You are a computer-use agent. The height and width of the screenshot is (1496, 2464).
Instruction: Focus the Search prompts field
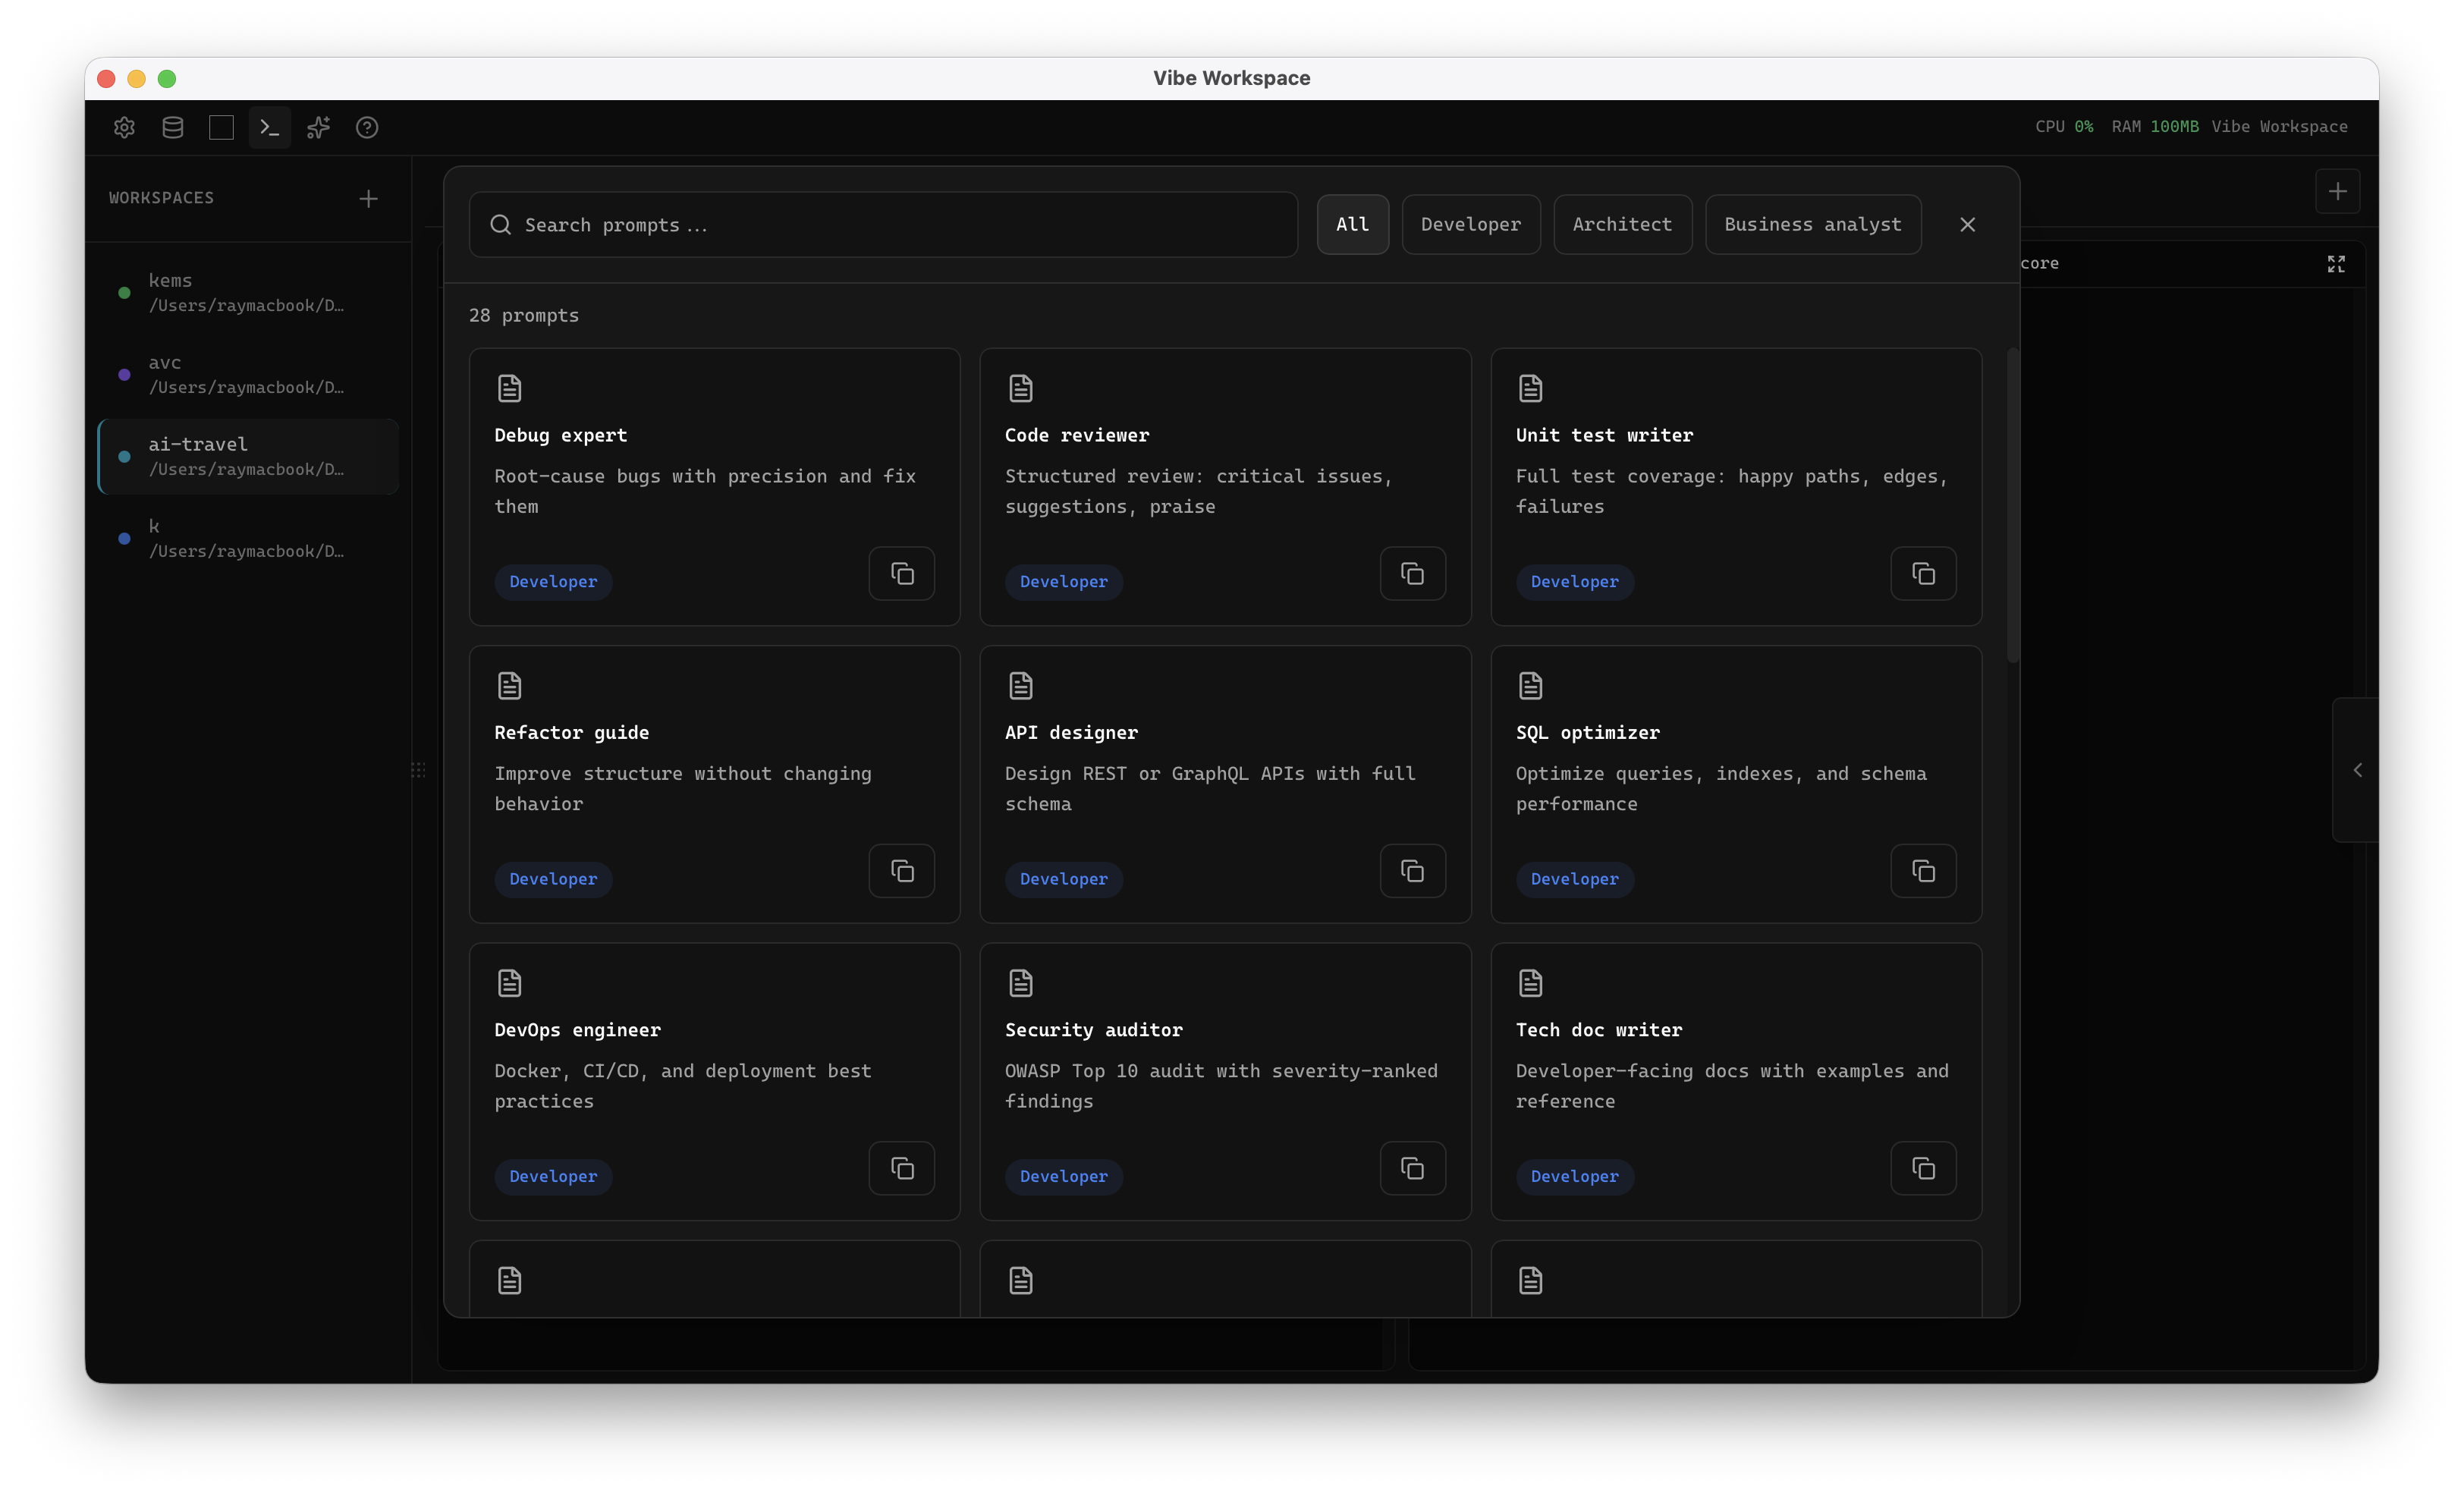coord(883,225)
